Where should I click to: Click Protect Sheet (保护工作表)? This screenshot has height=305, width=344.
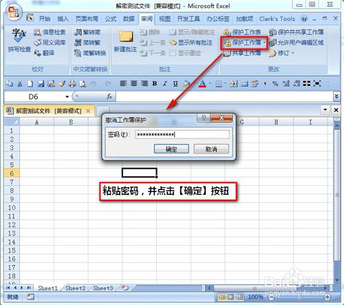click(x=242, y=32)
